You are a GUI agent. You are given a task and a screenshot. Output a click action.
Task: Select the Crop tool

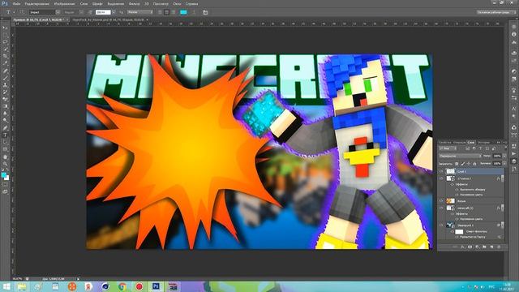(5, 56)
